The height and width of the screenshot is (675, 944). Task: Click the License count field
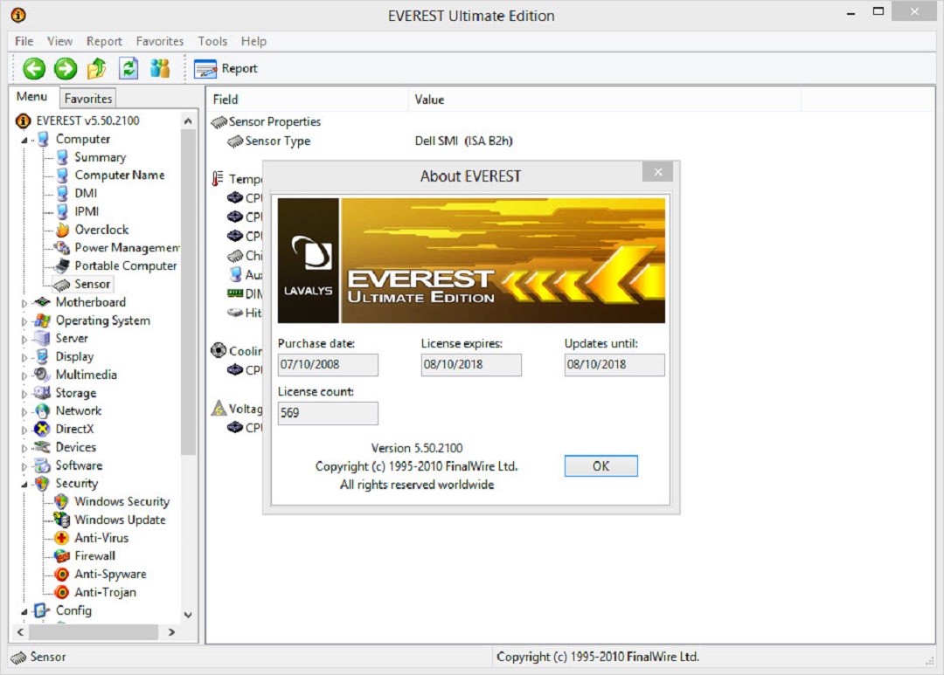(328, 413)
